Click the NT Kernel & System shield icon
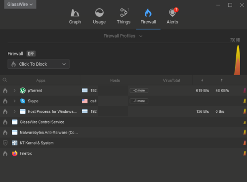The image size is (247, 182). click(5, 143)
